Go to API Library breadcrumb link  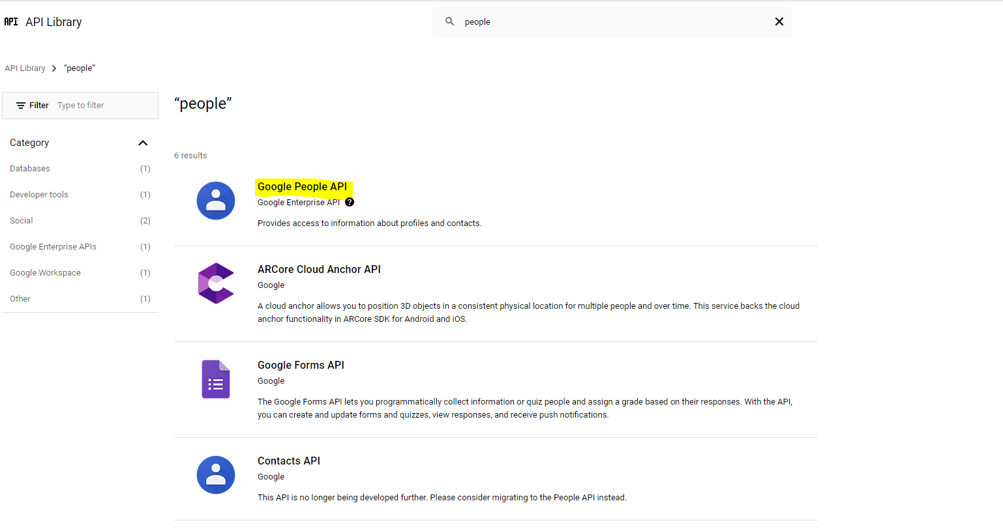(25, 68)
